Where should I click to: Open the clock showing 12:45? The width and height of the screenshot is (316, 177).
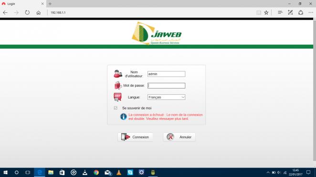click(x=295, y=172)
